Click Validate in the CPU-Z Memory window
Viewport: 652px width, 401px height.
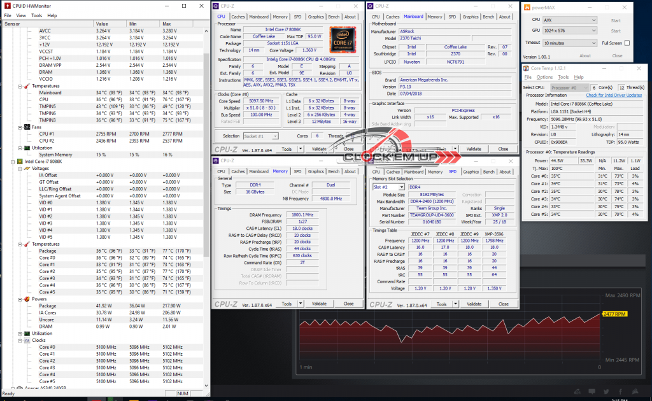pos(319,304)
